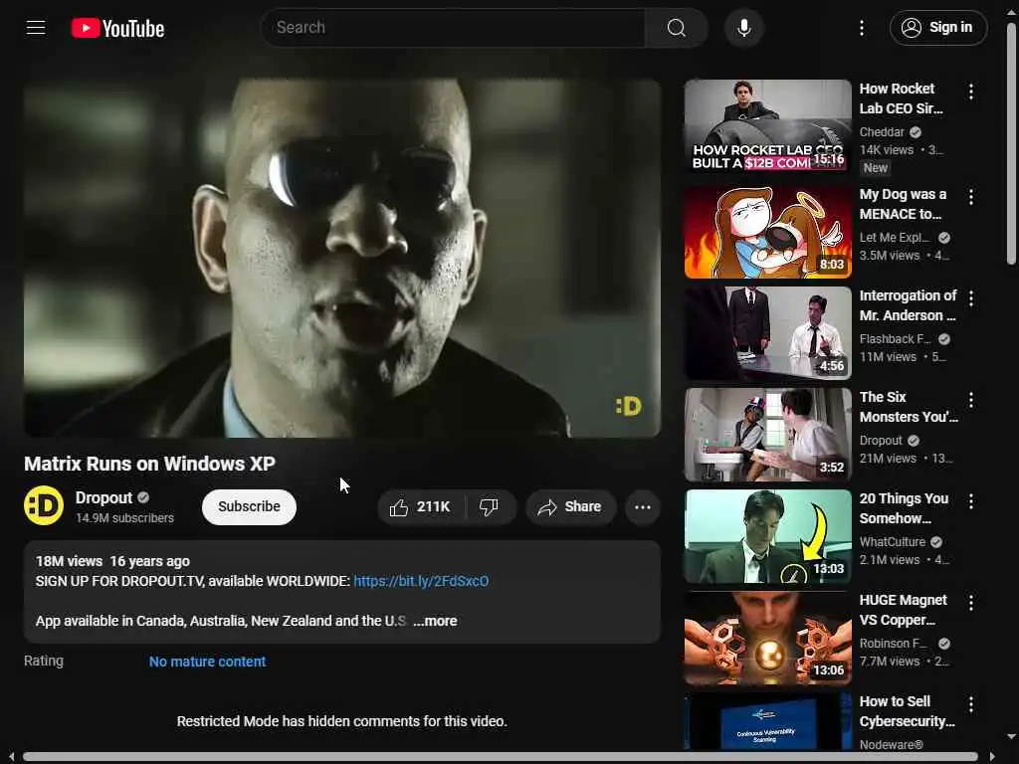This screenshot has width=1019, height=764.
Task: Click the scroll-left arrow of horizontal scrollbar
Action: (x=11, y=757)
